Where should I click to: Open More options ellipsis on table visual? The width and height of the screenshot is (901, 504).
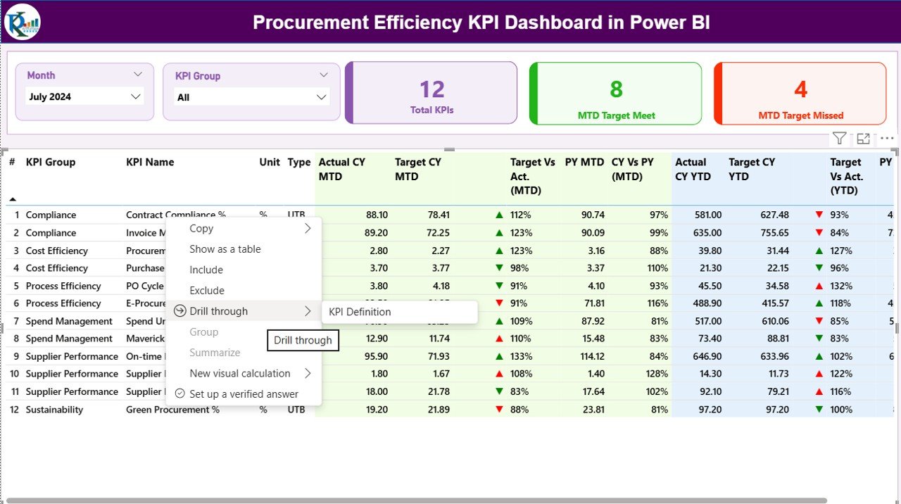[x=887, y=139]
